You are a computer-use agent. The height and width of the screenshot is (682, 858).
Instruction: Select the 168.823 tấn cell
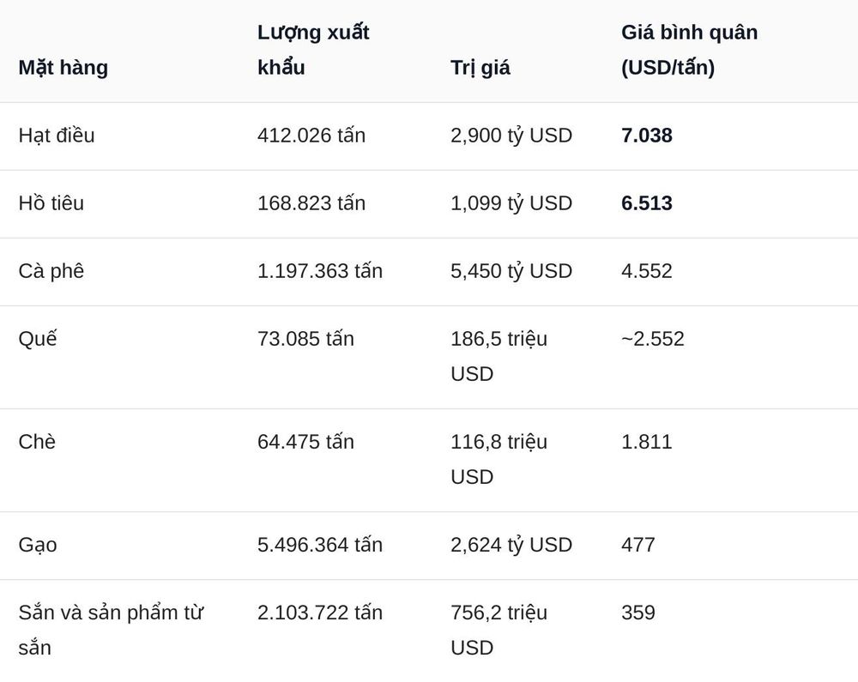tap(311, 203)
